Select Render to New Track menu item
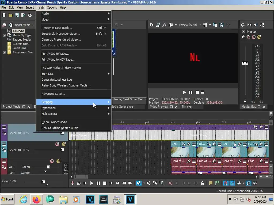Viewport: 274px width, 205px height. (74, 28)
